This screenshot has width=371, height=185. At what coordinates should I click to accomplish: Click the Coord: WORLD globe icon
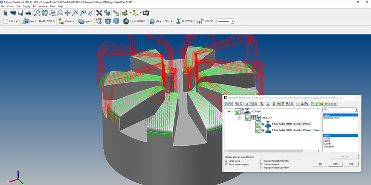(x=126, y=21)
